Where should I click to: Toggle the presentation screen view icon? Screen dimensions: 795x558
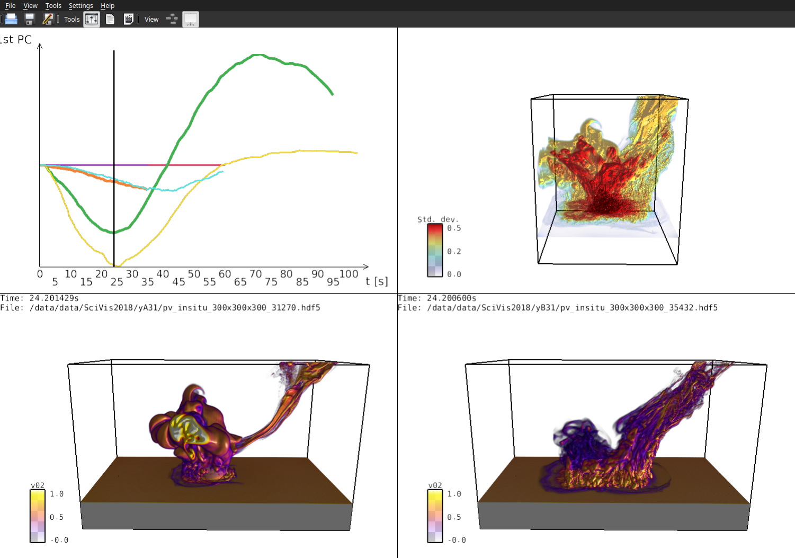point(191,20)
